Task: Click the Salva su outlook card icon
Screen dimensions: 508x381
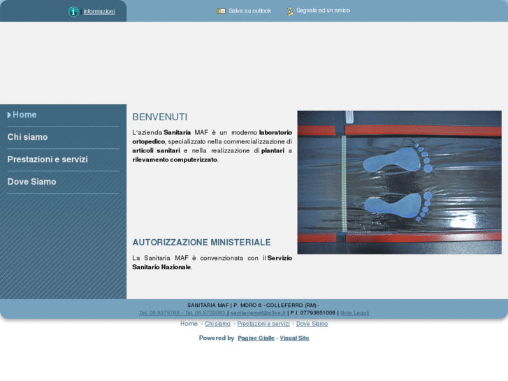Action: coord(221,11)
